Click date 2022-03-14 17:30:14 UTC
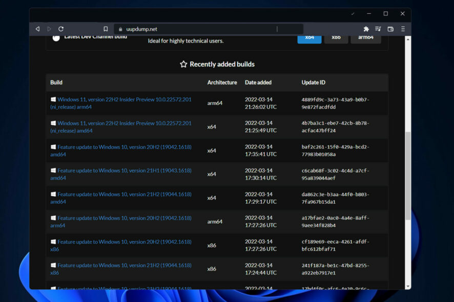 261,175
